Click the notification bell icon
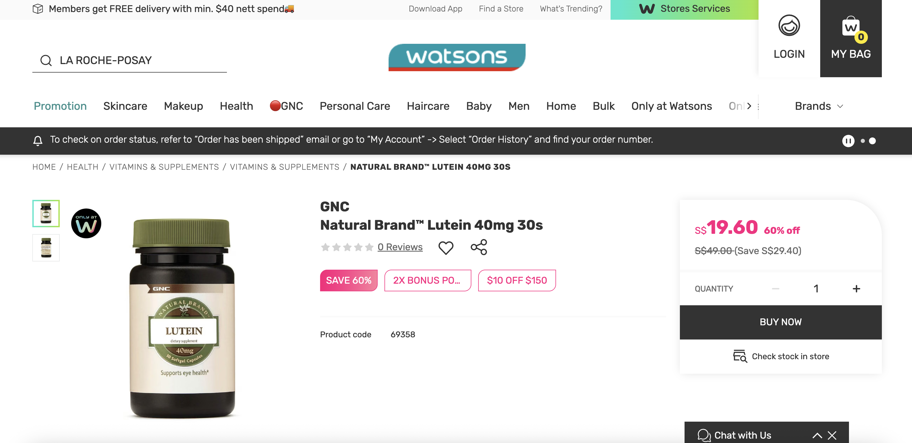This screenshot has width=912, height=443. (38, 140)
